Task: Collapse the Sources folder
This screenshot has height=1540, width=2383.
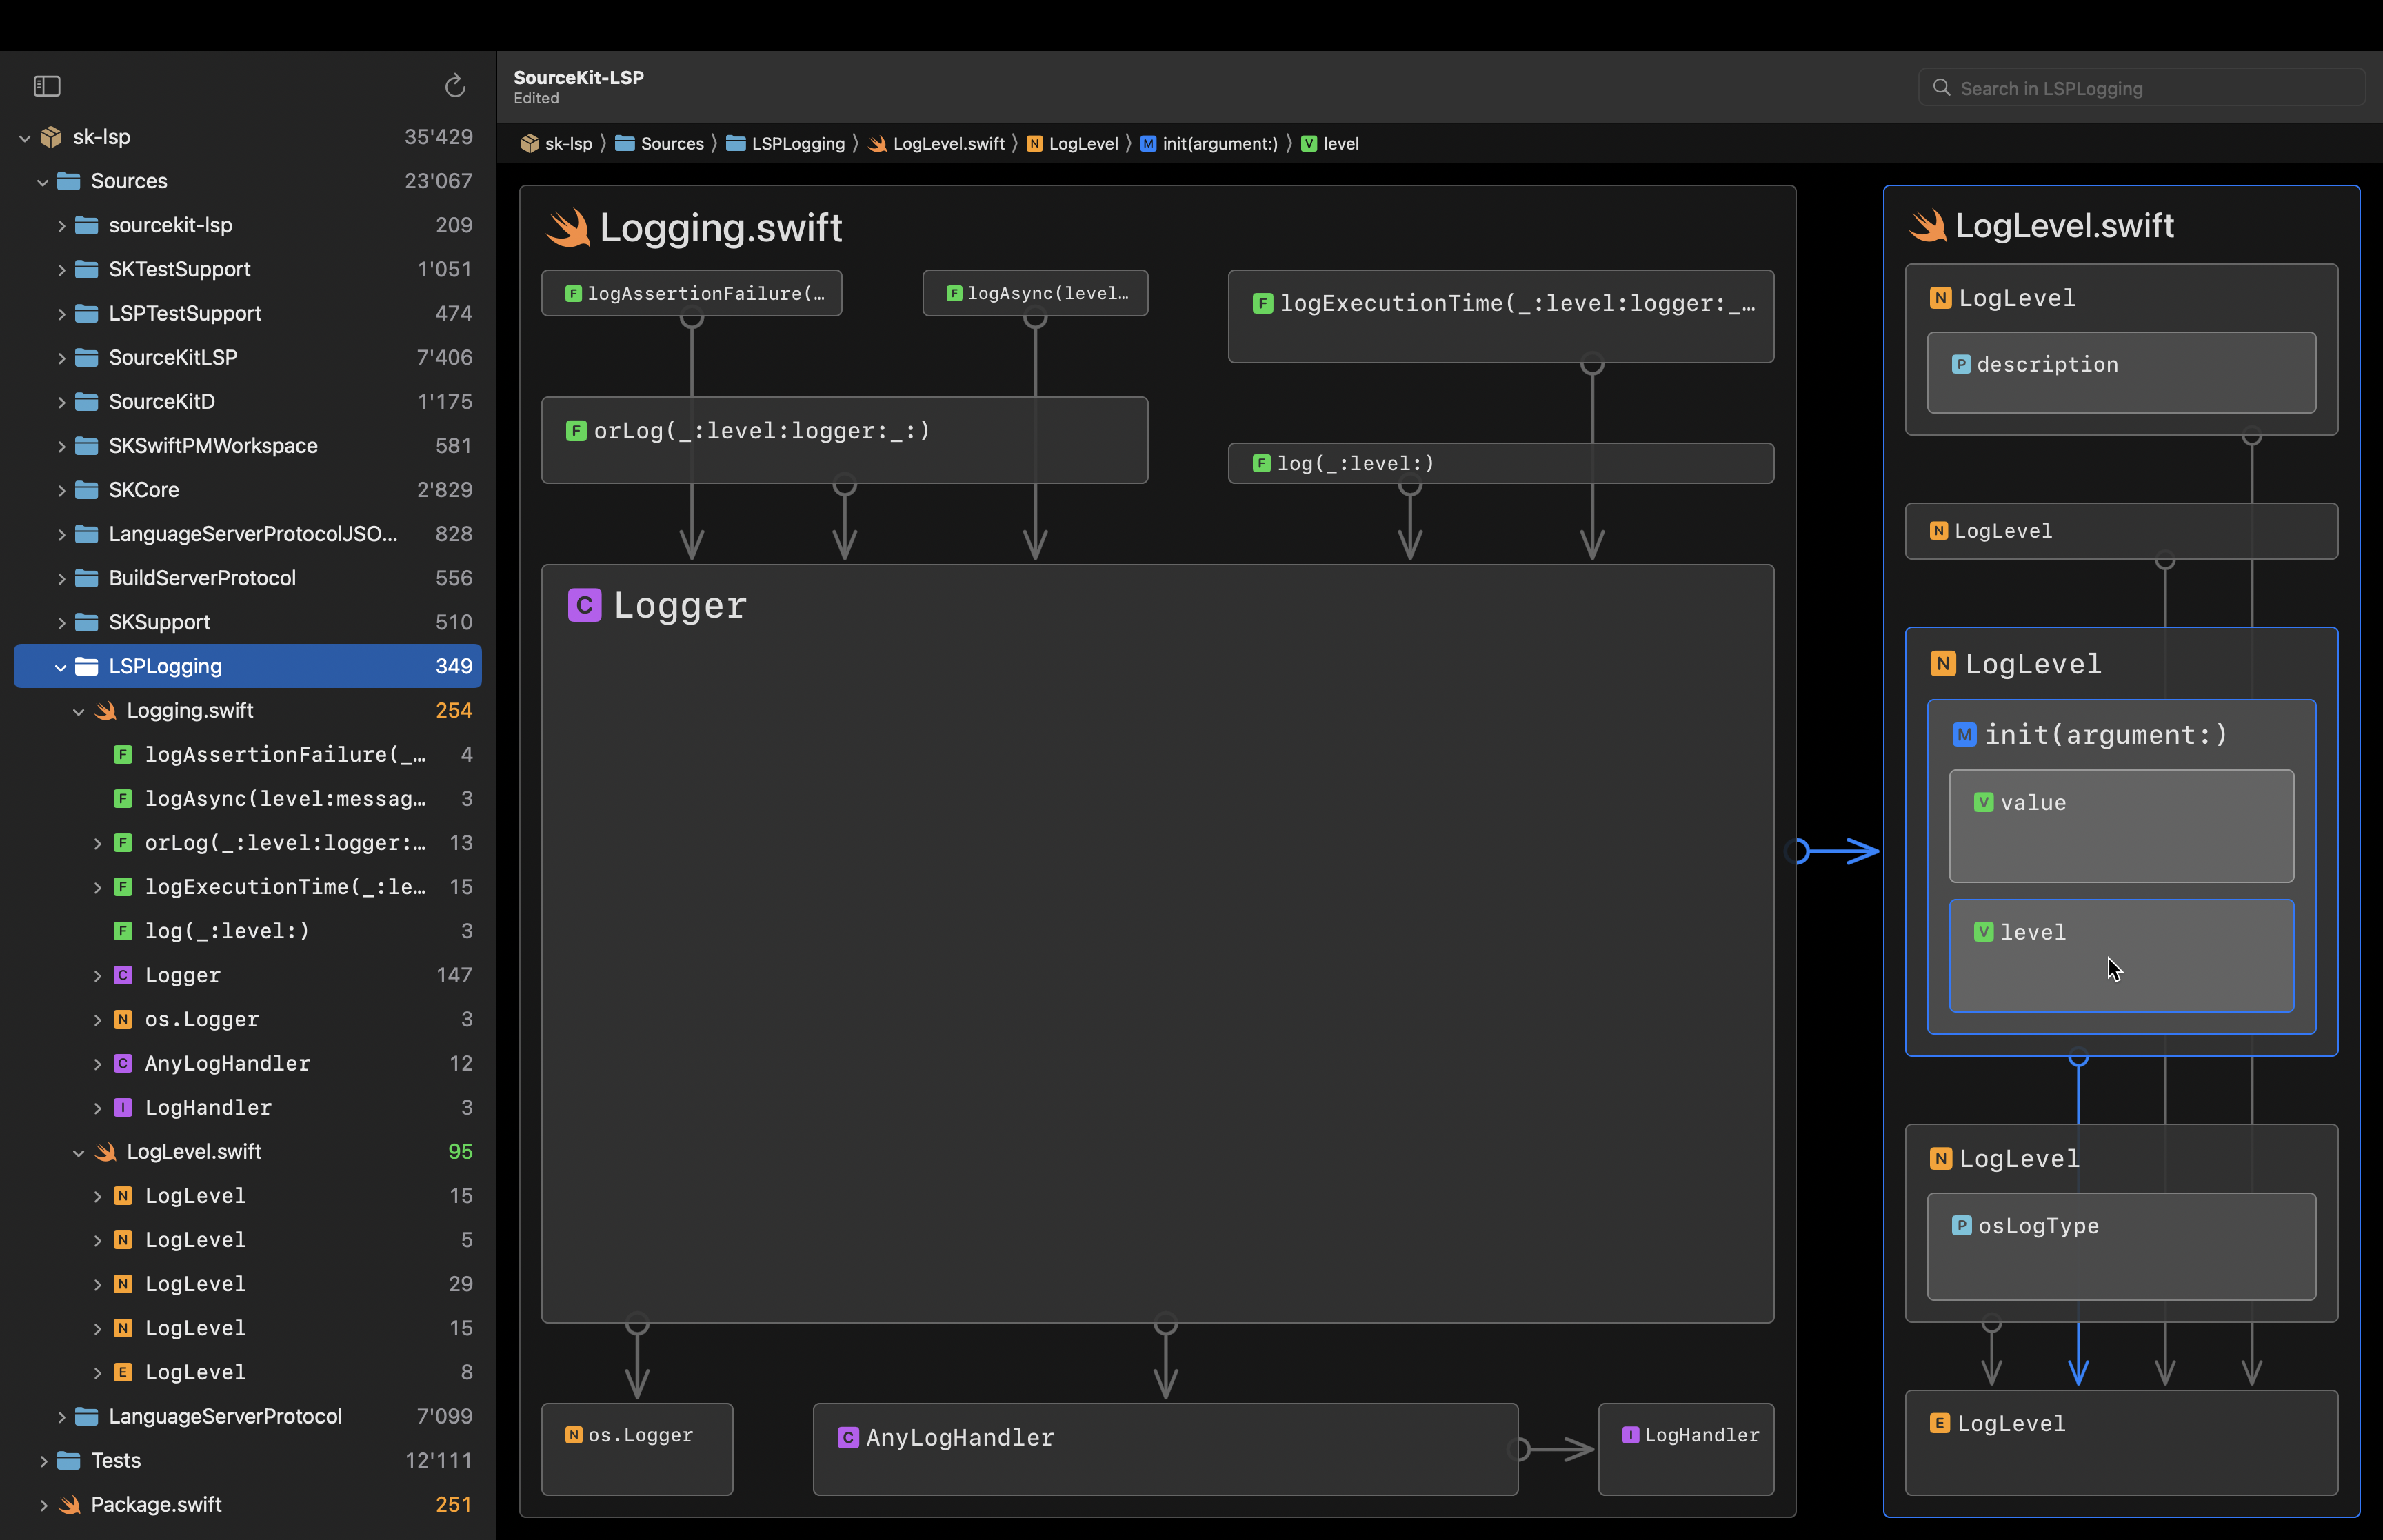Action: 43,182
